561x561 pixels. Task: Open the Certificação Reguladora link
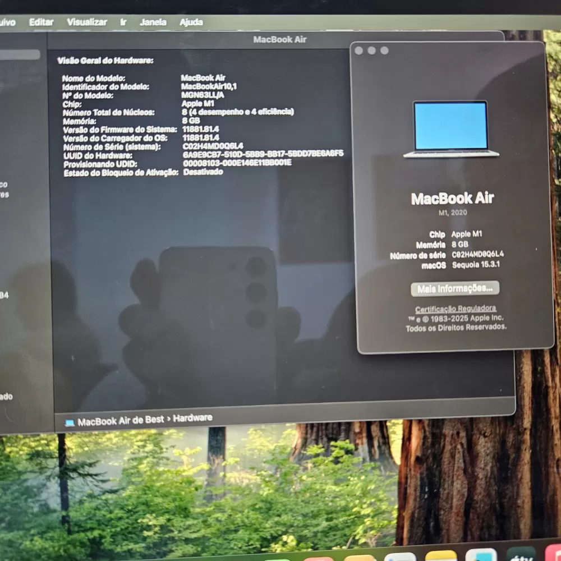[456, 309]
